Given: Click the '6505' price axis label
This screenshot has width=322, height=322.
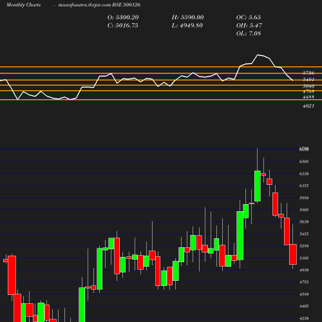Looking at the screenshot, I should pyautogui.click(x=304, y=162).
